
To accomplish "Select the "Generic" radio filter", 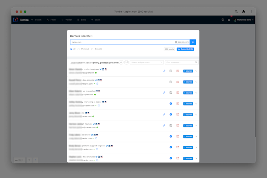I will (92, 49).
